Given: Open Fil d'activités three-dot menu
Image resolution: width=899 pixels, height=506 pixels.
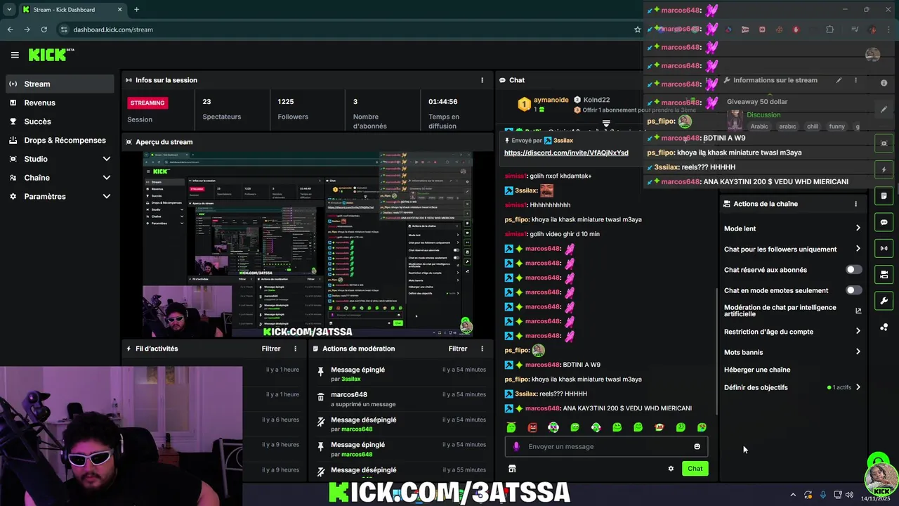Looking at the screenshot, I should coord(295,349).
